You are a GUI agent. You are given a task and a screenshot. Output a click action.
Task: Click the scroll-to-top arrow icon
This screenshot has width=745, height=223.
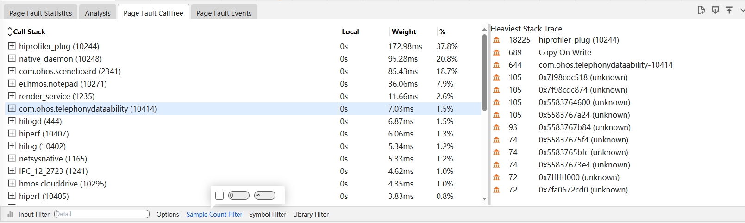[729, 10]
